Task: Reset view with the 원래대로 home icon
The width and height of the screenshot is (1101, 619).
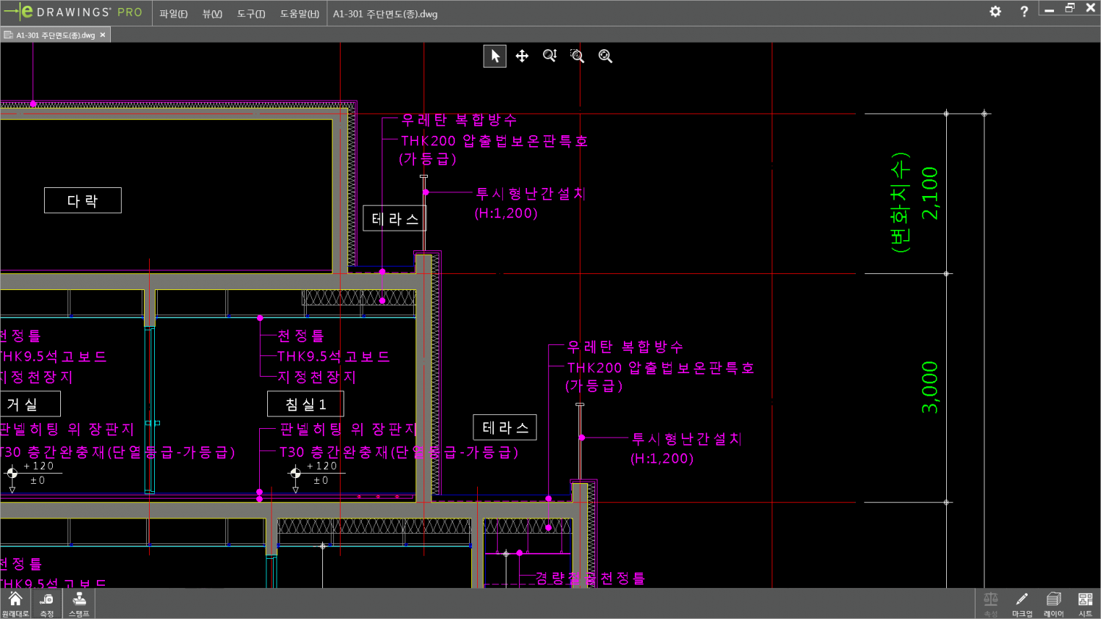Action: [15, 604]
